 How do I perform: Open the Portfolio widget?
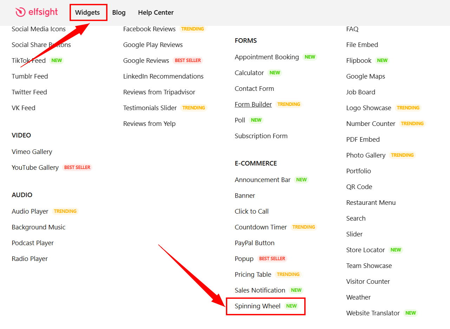click(x=359, y=171)
